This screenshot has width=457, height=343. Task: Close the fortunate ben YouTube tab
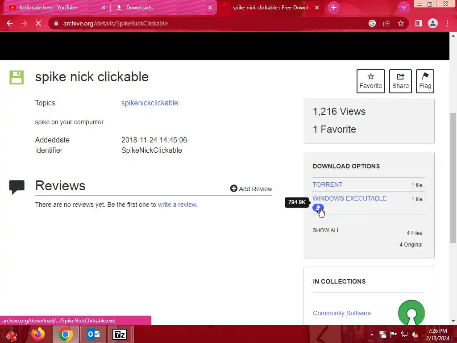tap(104, 8)
